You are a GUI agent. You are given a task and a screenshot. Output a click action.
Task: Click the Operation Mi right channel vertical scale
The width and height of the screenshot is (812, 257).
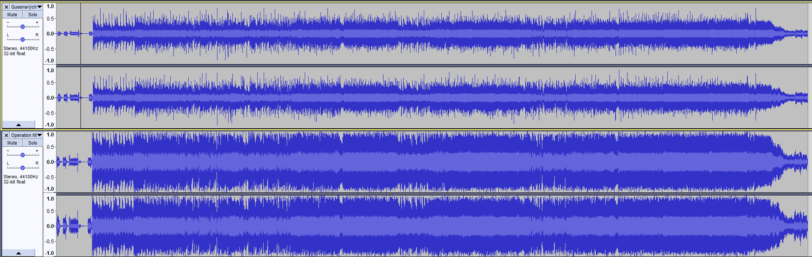[x=50, y=226]
